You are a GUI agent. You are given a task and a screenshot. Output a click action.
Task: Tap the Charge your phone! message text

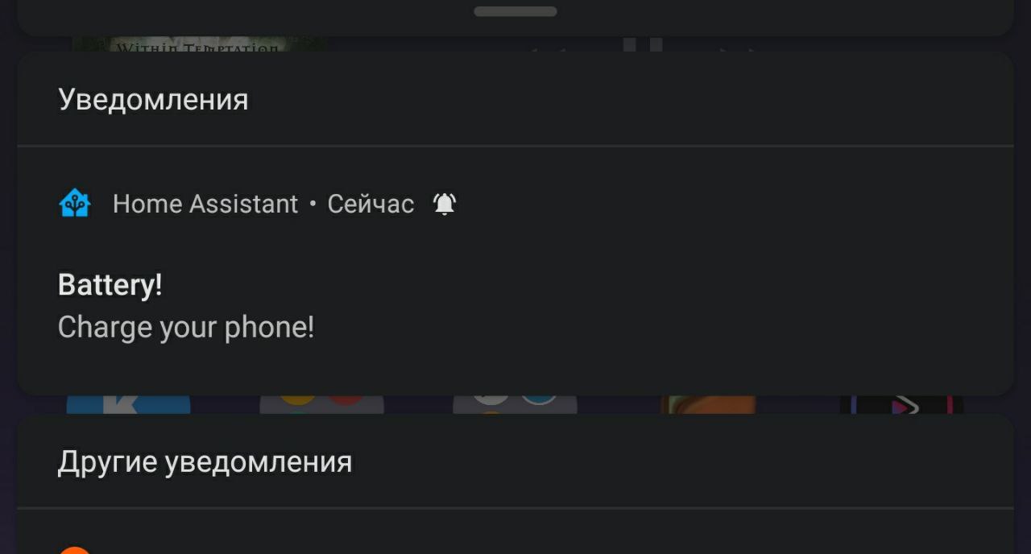pyautogui.click(x=186, y=328)
